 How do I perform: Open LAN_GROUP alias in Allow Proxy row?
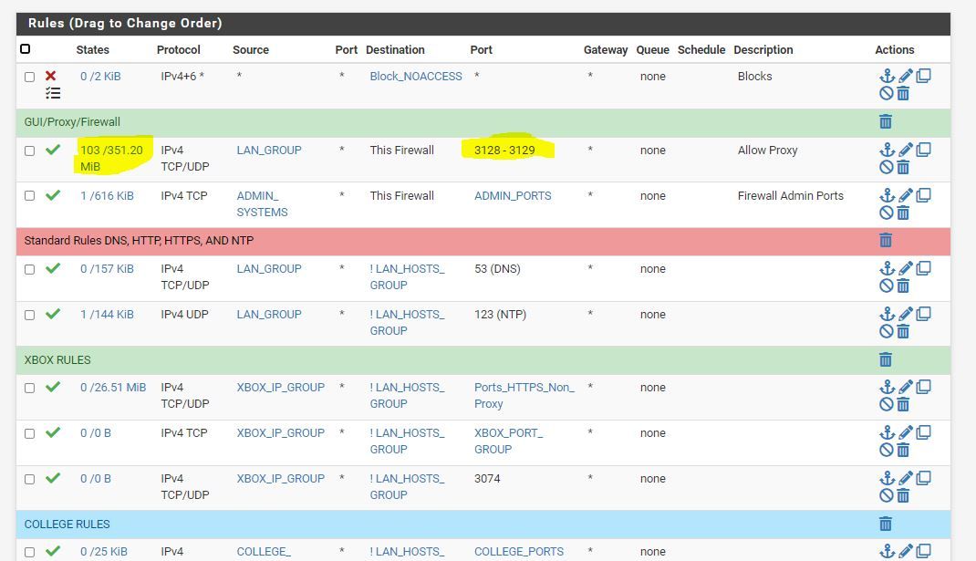(269, 151)
